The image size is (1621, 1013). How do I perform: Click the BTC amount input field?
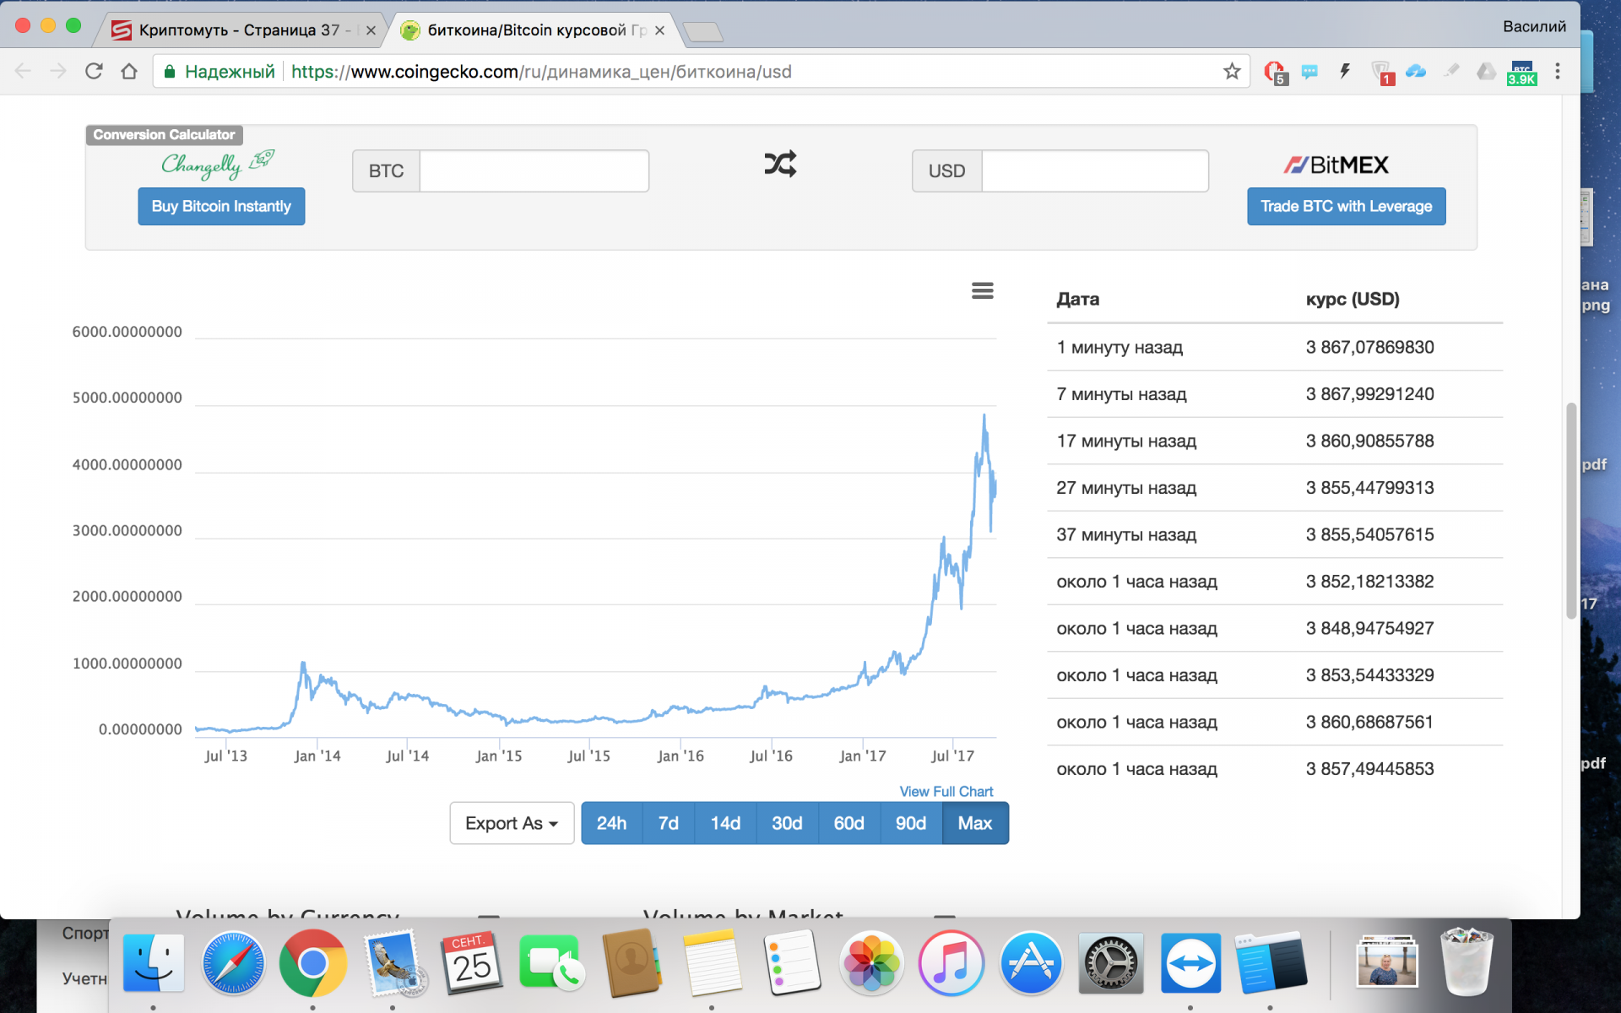coord(534,171)
